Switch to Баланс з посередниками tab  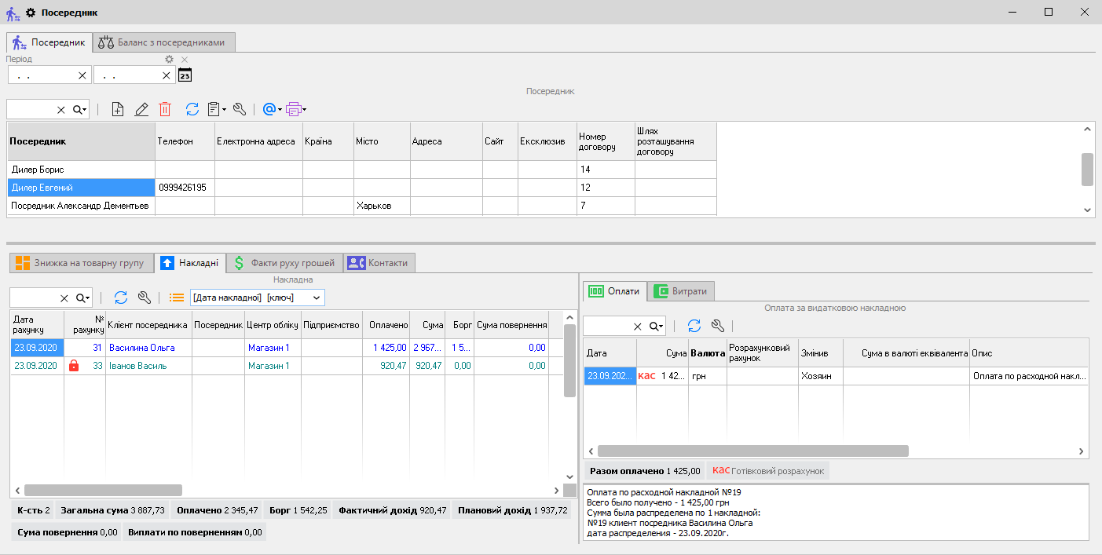[163, 42]
